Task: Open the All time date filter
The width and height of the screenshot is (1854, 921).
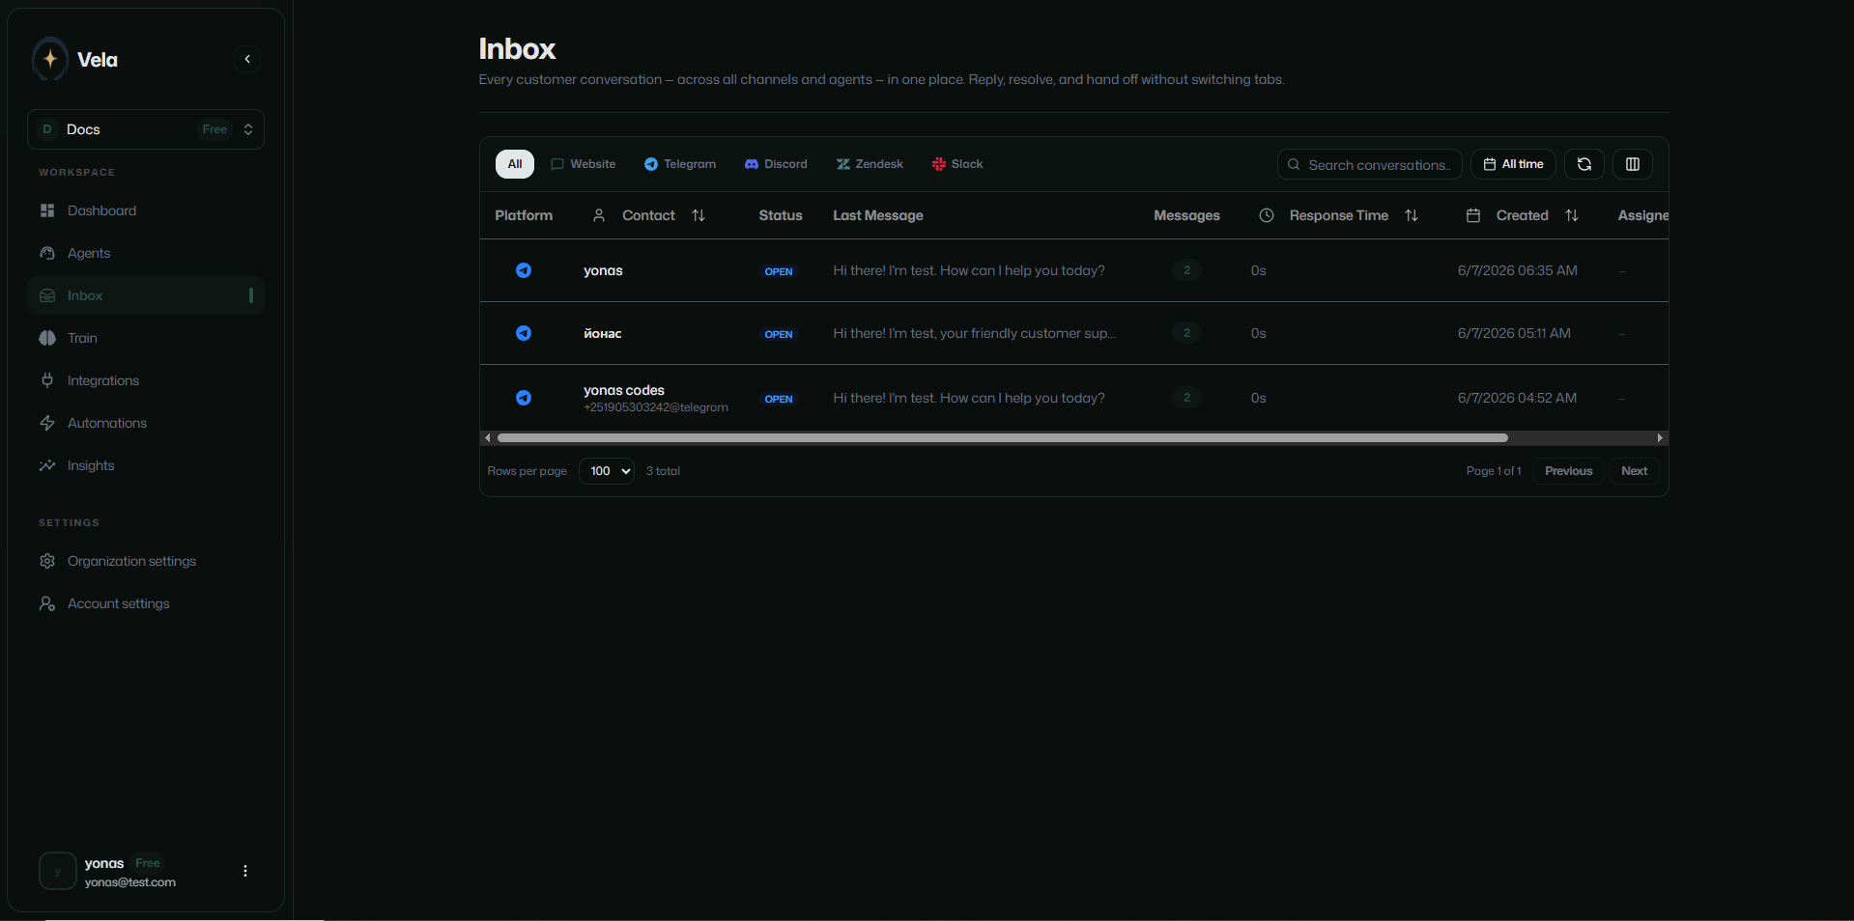Action: coord(1513,164)
